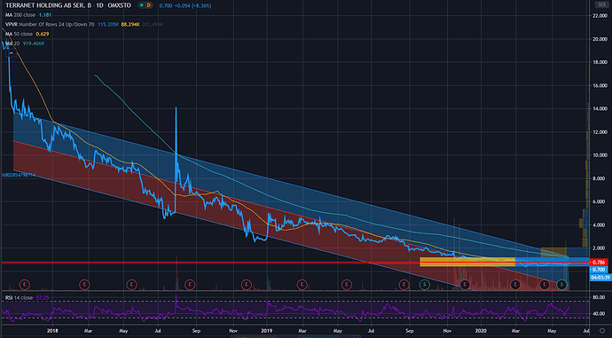This screenshot has width=612, height=338.
Task: Click the market status dot beside symbol
Action: click(x=141, y=5)
